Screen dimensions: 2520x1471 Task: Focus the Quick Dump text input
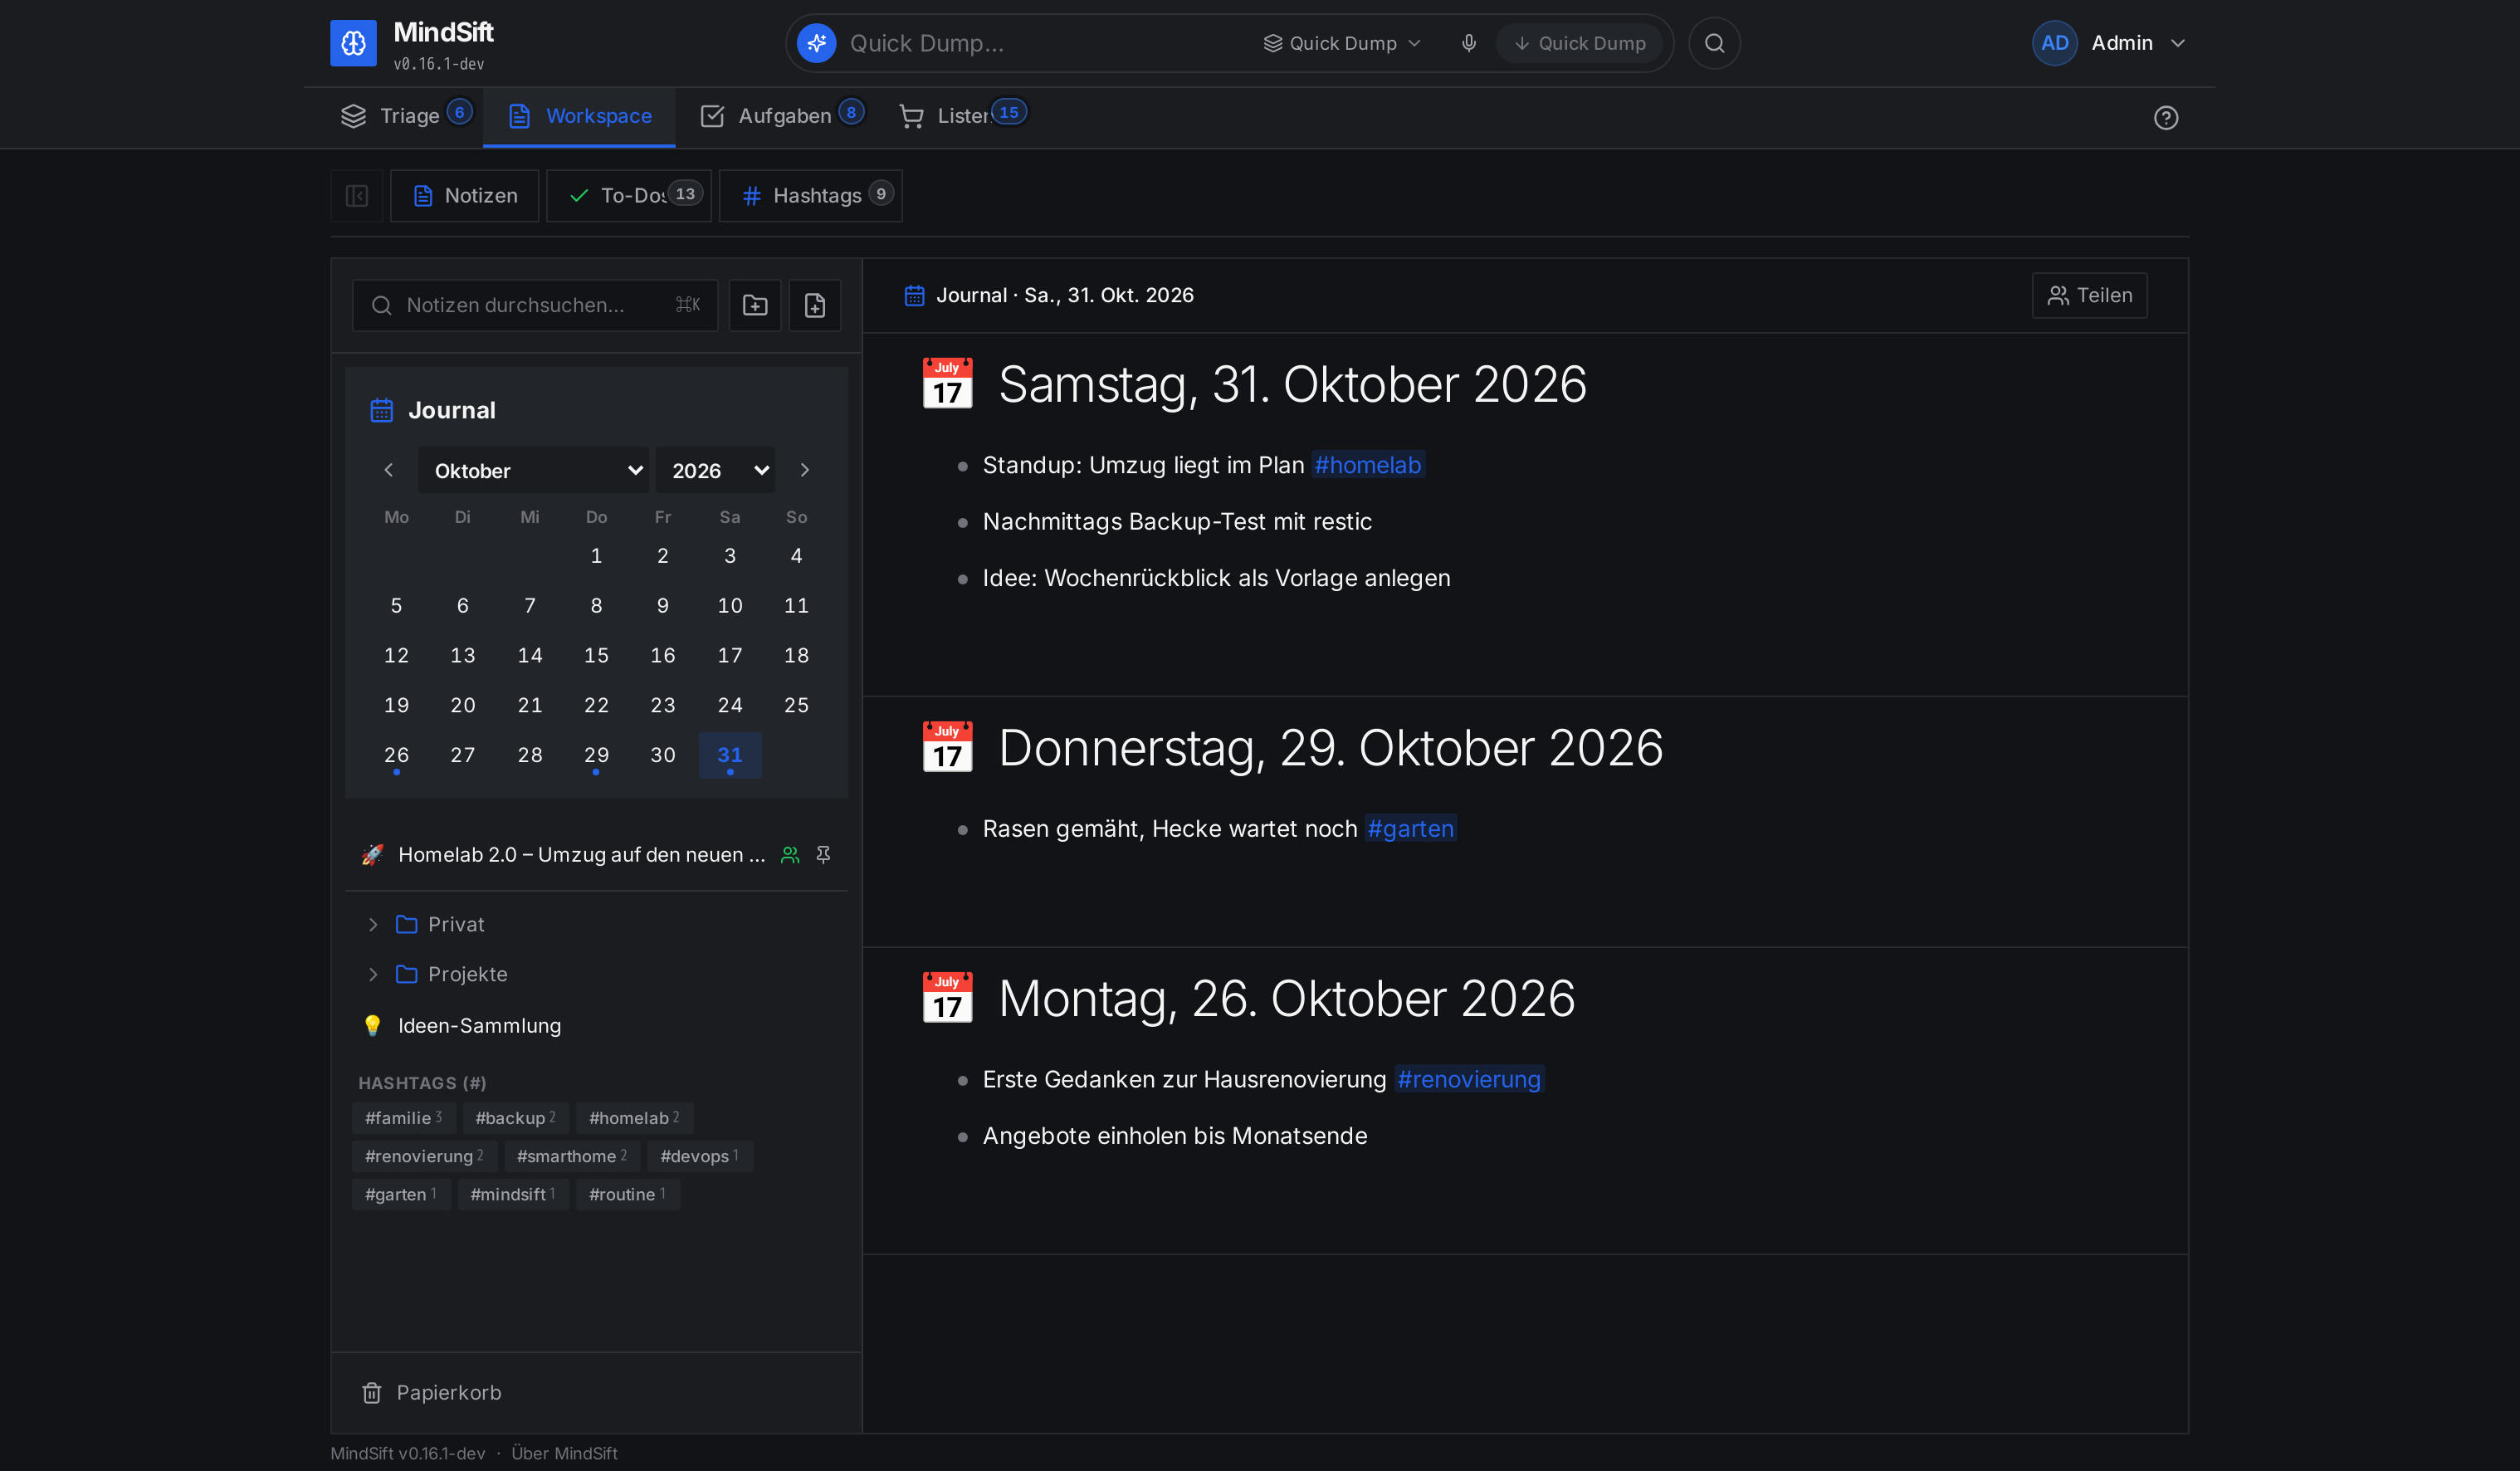[x=1045, y=43]
